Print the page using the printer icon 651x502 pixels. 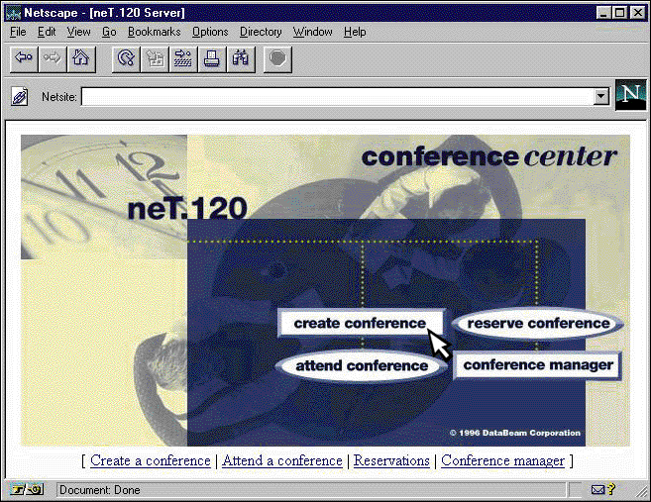point(212,58)
